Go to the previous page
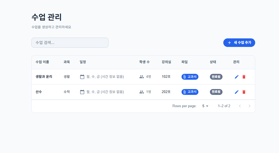 pos(240,106)
